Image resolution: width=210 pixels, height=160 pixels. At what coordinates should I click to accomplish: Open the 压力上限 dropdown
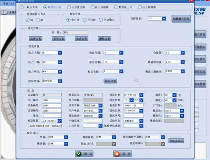[60, 62]
